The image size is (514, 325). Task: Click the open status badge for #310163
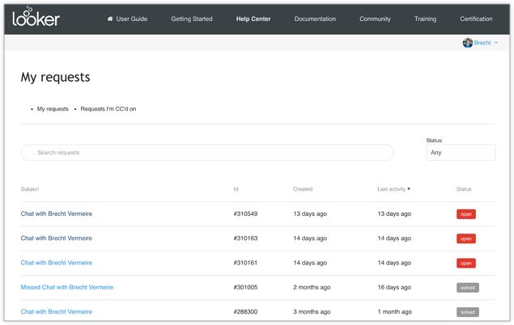(465, 238)
